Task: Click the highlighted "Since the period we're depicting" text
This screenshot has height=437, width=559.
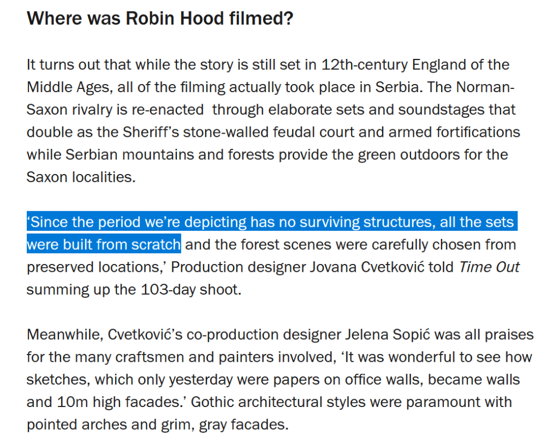Action: pos(136,222)
